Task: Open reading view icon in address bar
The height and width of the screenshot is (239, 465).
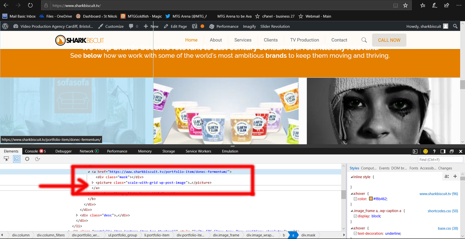Action: click(396, 5)
